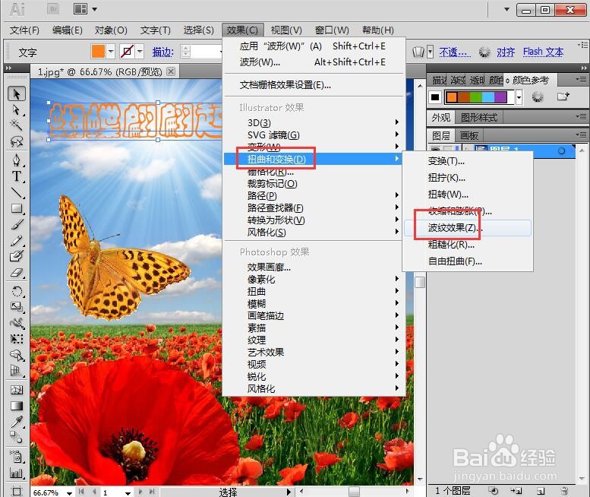590x497 pixels.
Task: Click the 不透明度 link in the control bar
Action: click(455, 52)
